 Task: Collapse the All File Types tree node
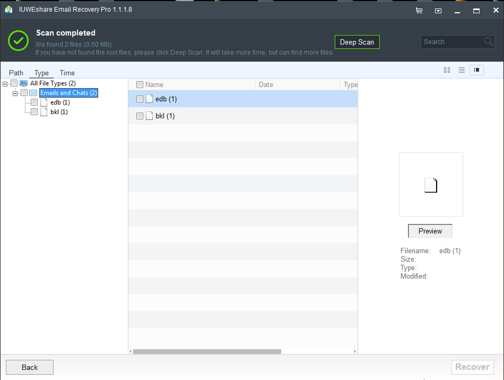point(5,84)
